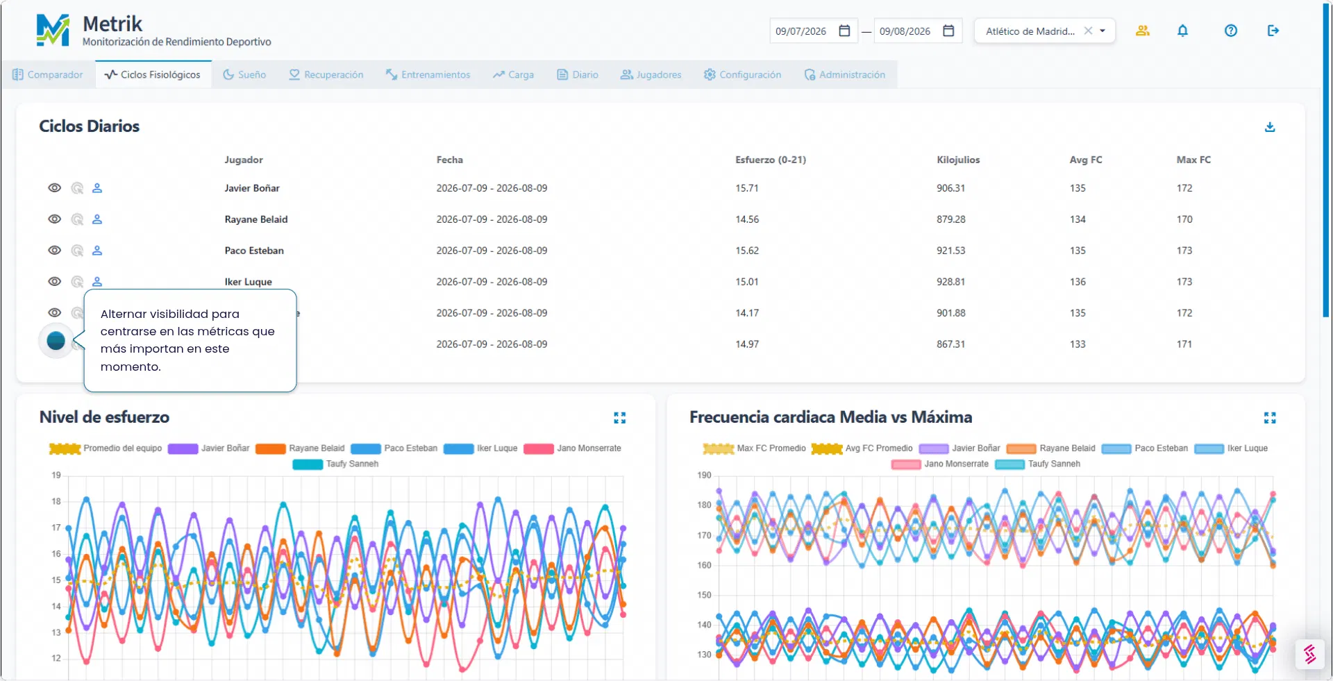
Task: Open end date calendar picker 09/08/2026
Action: (x=948, y=31)
